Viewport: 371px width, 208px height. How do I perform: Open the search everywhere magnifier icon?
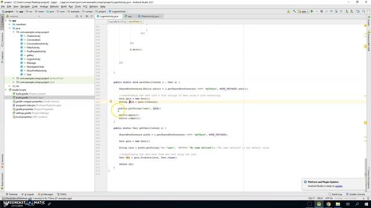363,12
